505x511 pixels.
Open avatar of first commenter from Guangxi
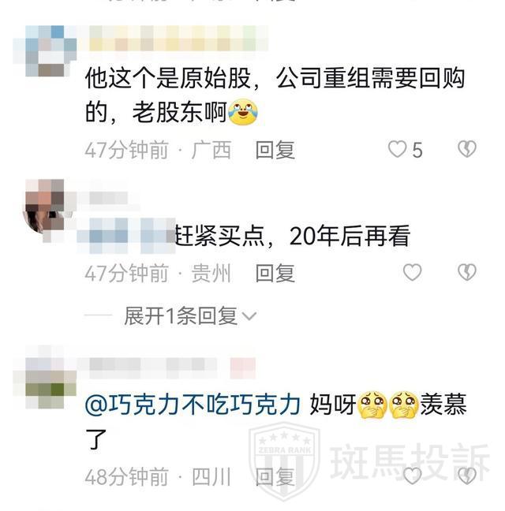[x=45, y=50]
